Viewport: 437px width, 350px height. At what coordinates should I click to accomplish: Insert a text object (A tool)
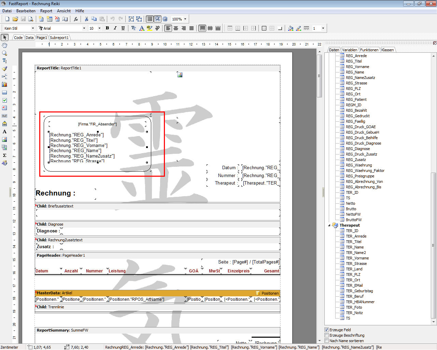pyautogui.click(x=4, y=132)
